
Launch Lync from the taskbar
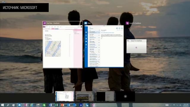point(75,105)
